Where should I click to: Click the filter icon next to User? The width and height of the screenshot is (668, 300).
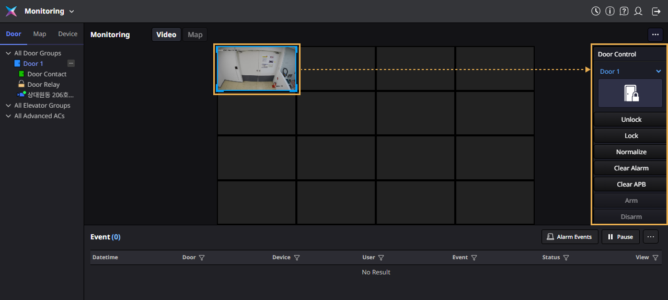pos(381,258)
